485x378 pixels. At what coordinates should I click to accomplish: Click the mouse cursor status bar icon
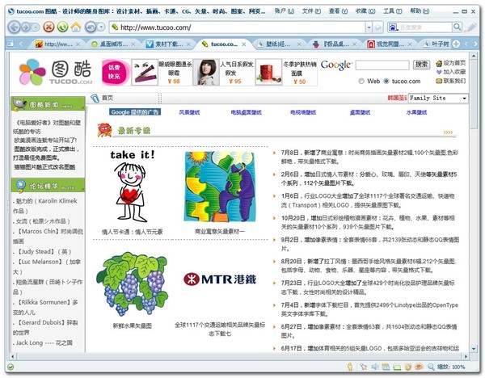coord(364,367)
